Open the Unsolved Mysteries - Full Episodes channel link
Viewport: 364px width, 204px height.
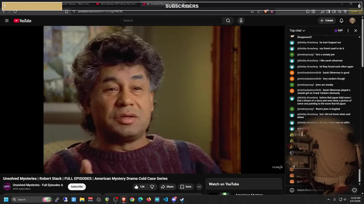coord(36,185)
